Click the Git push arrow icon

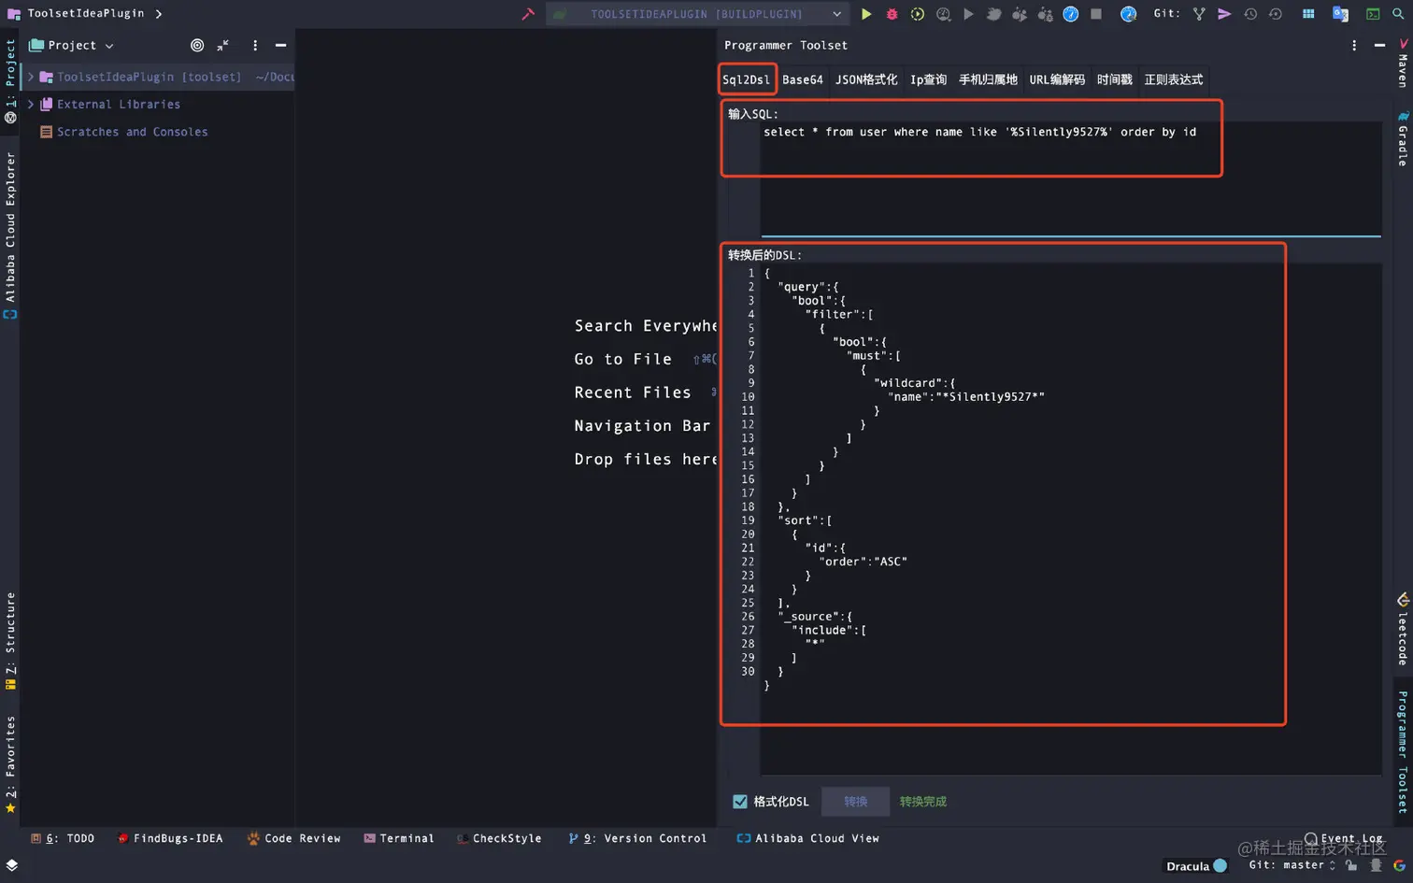1224,14
